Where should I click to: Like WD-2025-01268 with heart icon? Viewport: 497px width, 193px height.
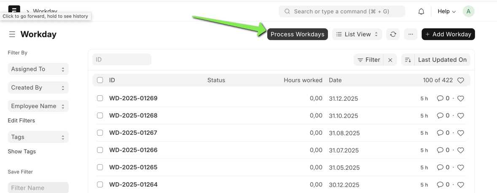[x=461, y=115]
